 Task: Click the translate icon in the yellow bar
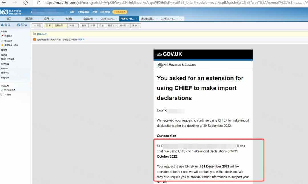pos(35,34)
